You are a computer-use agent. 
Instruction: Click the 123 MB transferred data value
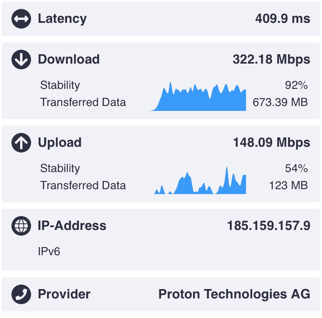288,185
